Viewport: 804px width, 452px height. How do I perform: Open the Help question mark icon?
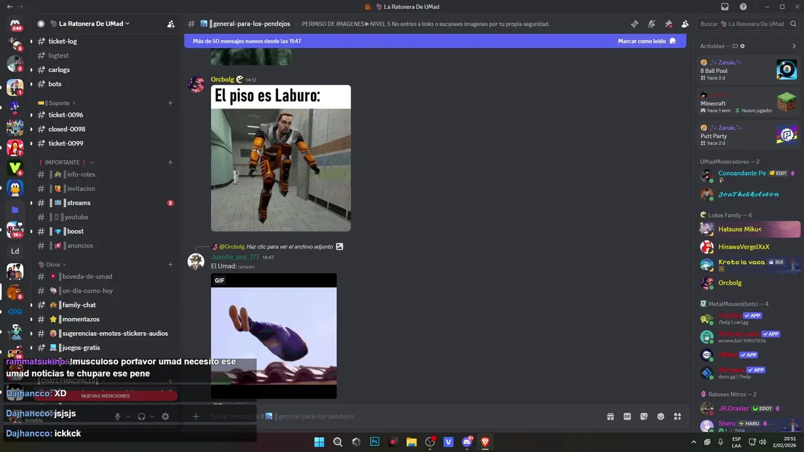743,7
